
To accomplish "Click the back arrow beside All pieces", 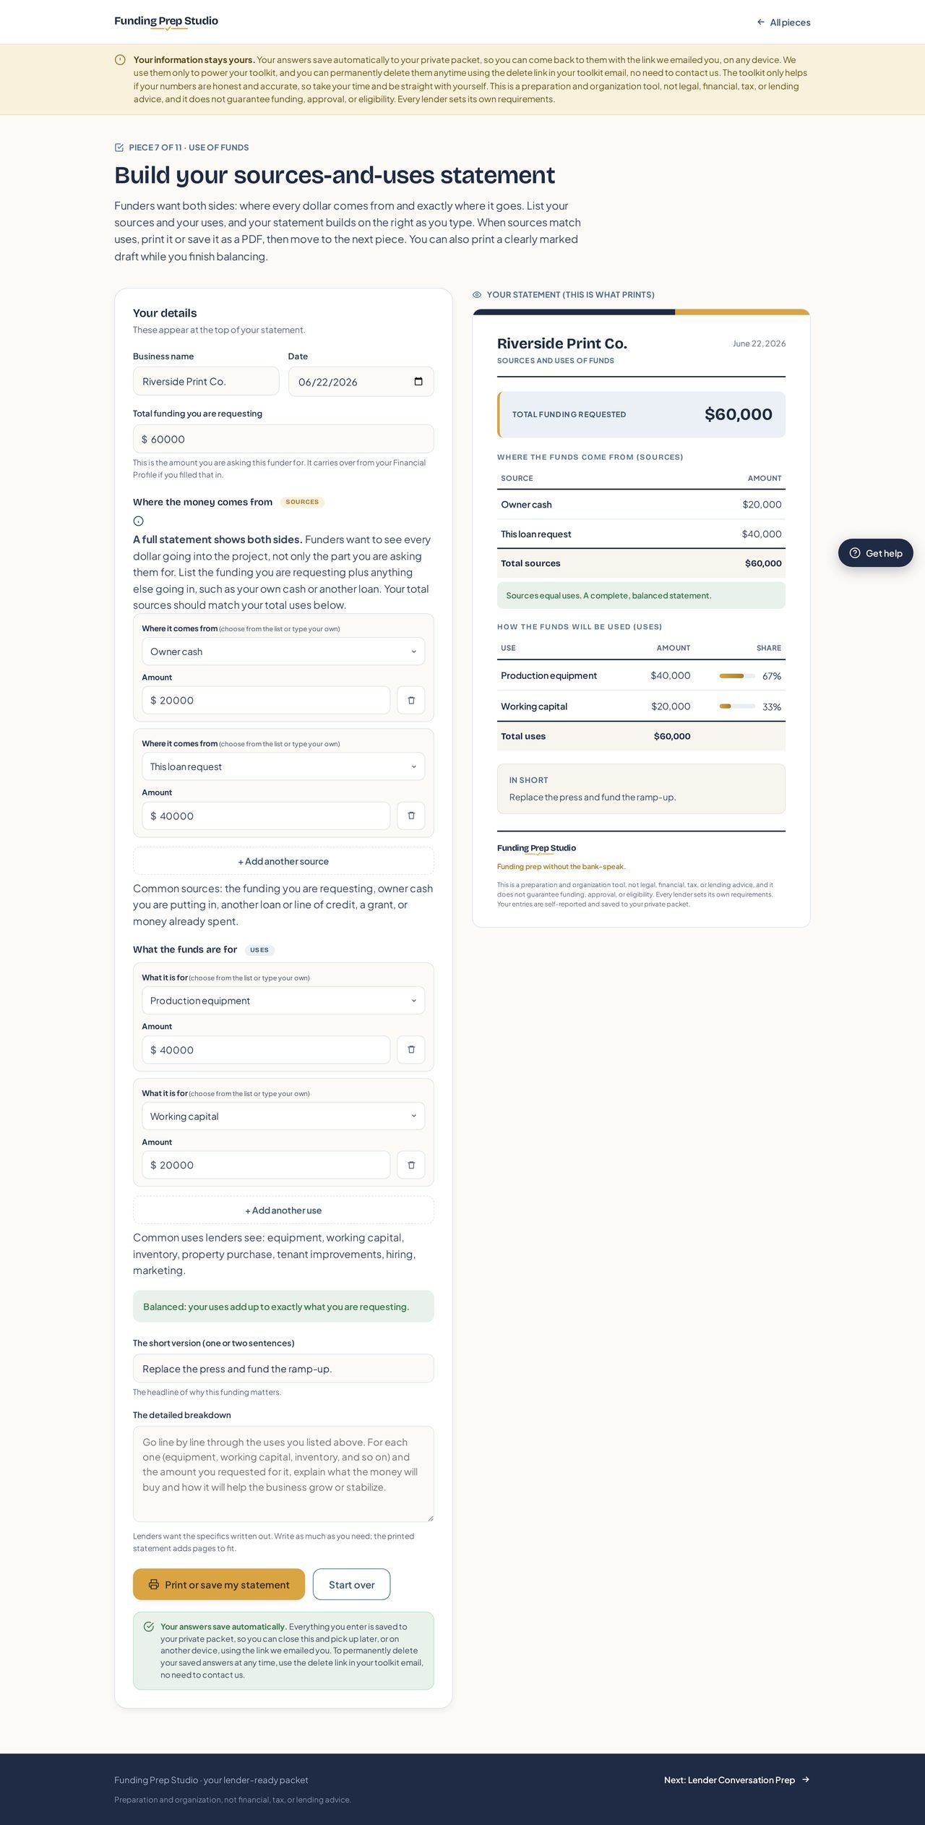I will point(761,22).
